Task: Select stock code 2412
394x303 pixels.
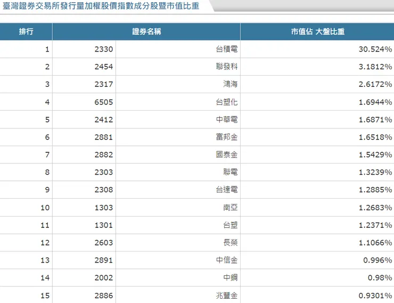Action: click(x=103, y=120)
